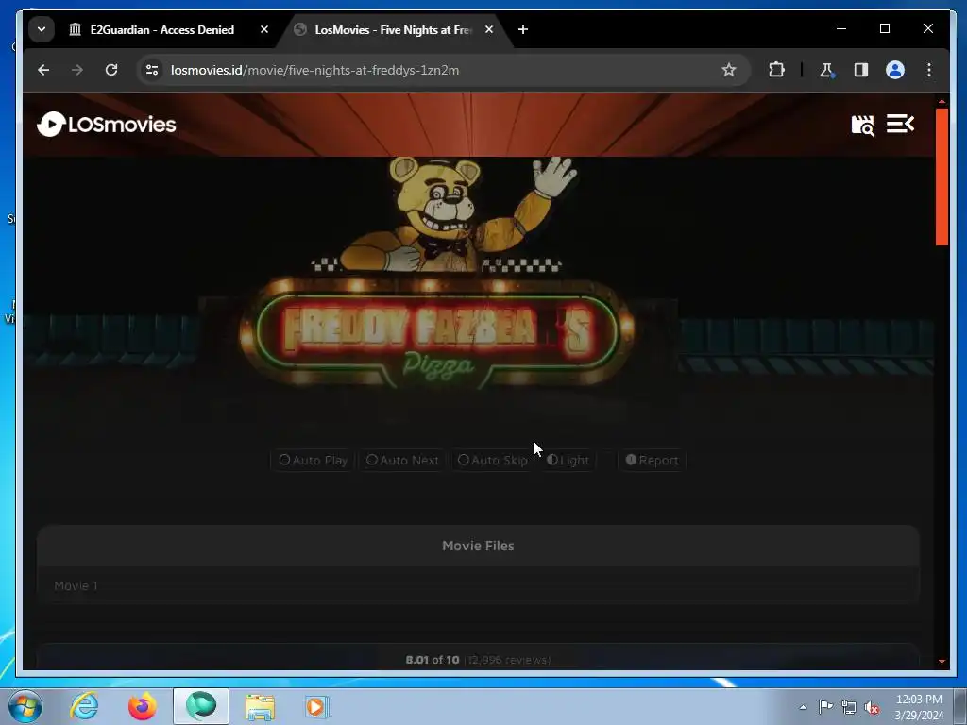The image size is (967, 725).
Task: Close the LosMovies tab
Action: pos(489,29)
